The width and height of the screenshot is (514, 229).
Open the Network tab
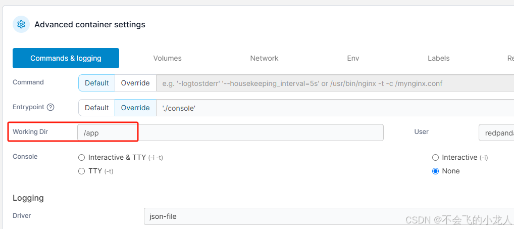(x=264, y=58)
